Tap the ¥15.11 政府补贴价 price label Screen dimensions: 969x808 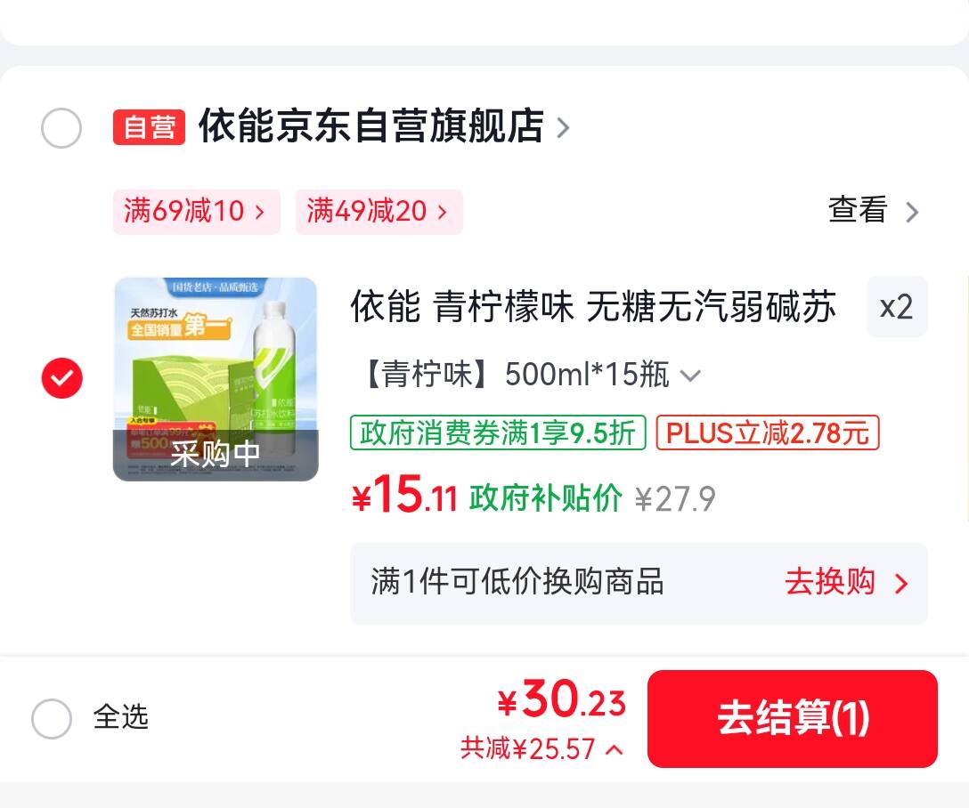point(487,497)
